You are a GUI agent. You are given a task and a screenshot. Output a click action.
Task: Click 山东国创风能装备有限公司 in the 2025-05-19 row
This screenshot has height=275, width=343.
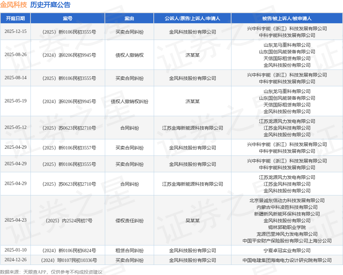pyautogui.click(x=287, y=98)
